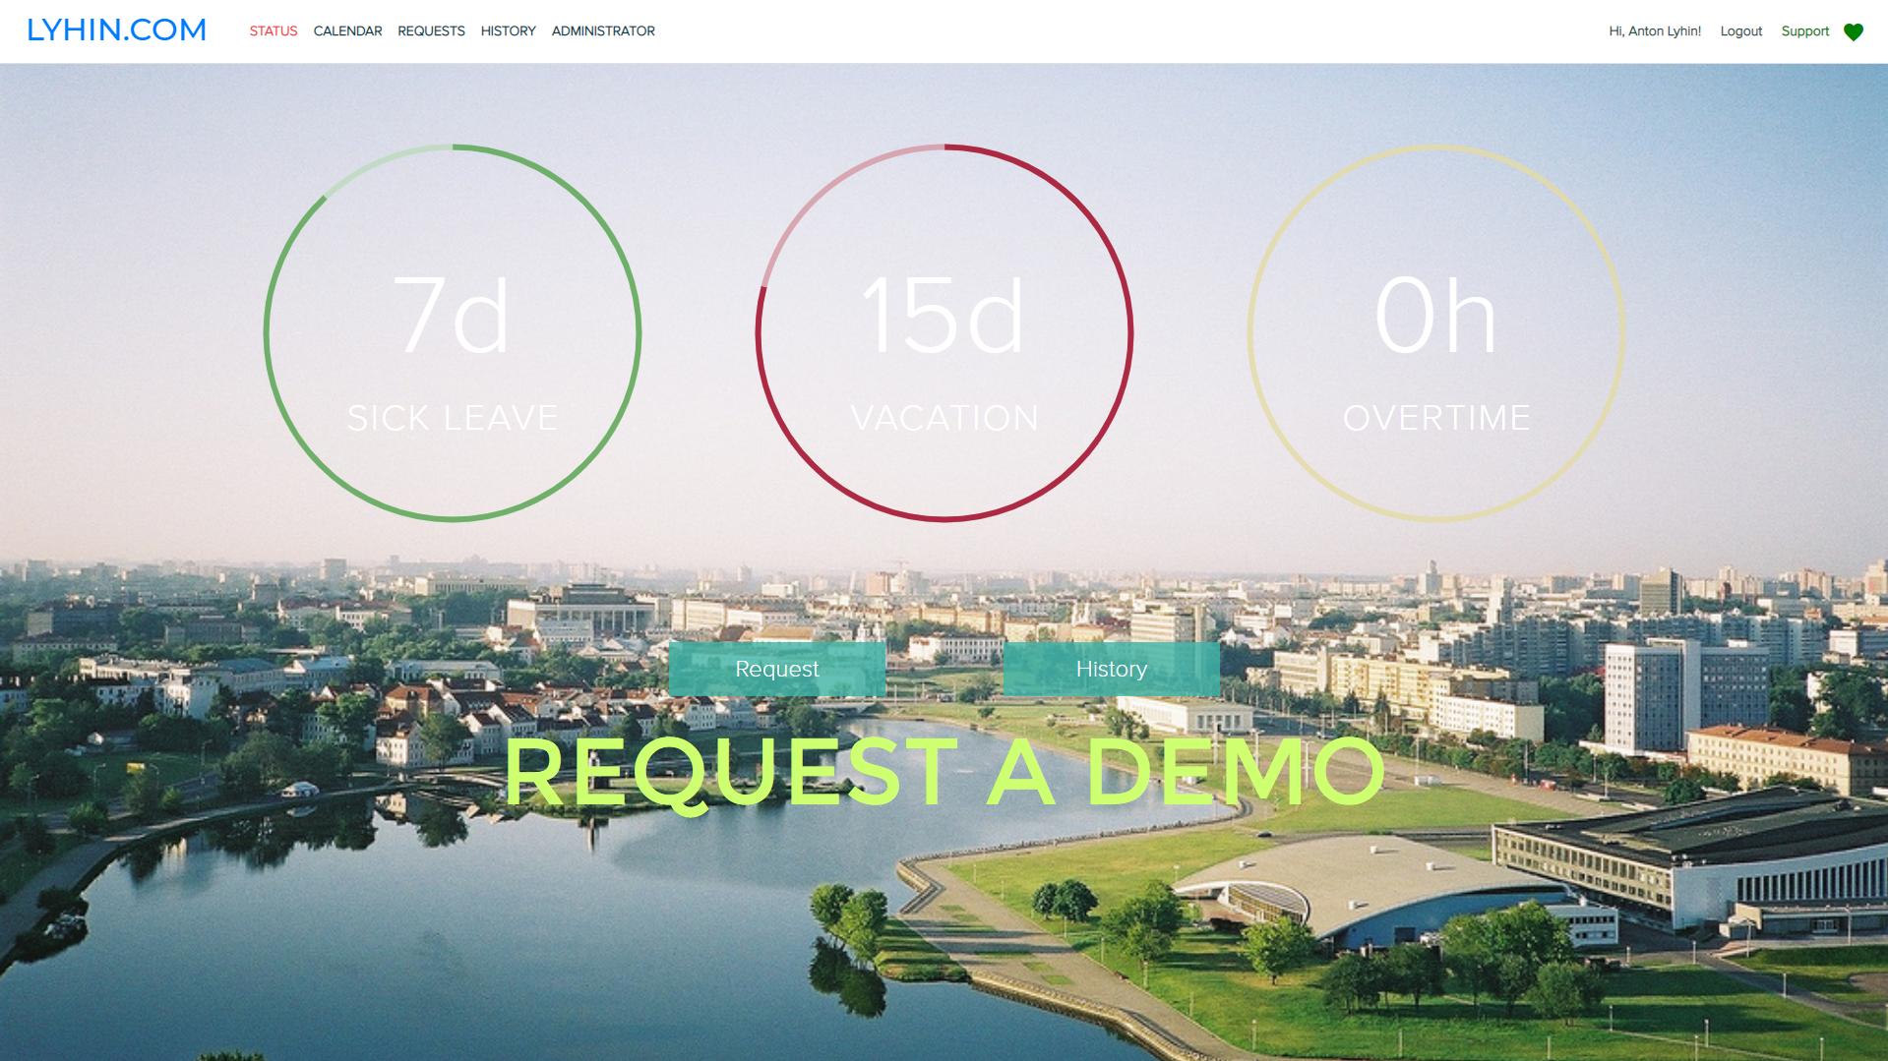Open the Support link
This screenshot has height=1061, width=1888.
pos(1804,31)
